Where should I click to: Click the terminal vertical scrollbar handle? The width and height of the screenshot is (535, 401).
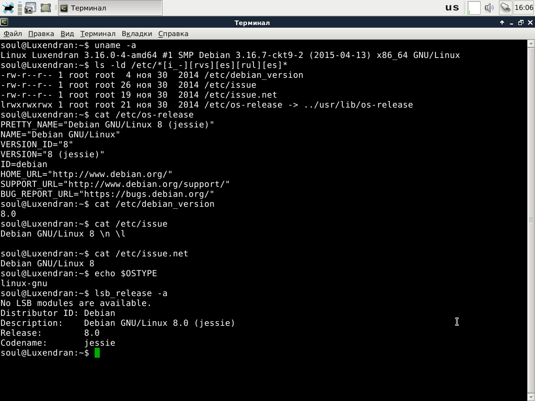pos(531,220)
